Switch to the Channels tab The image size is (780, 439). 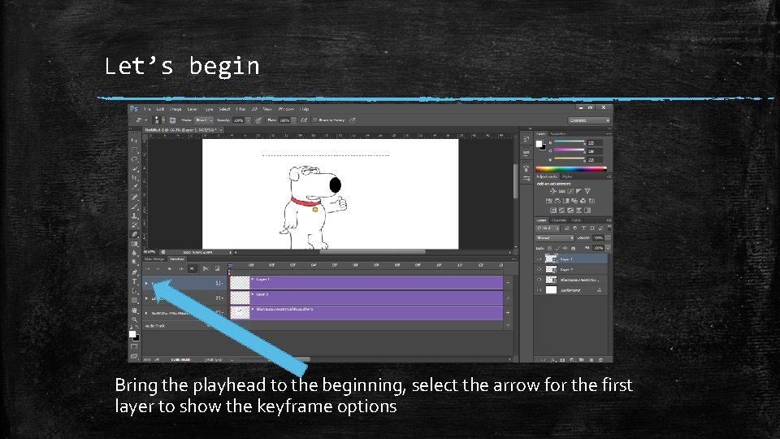pyautogui.click(x=559, y=220)
